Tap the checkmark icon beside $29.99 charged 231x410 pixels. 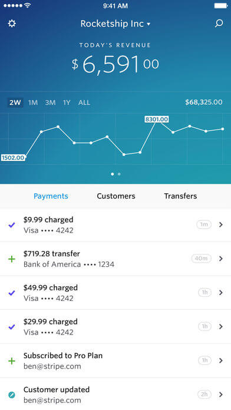pos(12,327)
